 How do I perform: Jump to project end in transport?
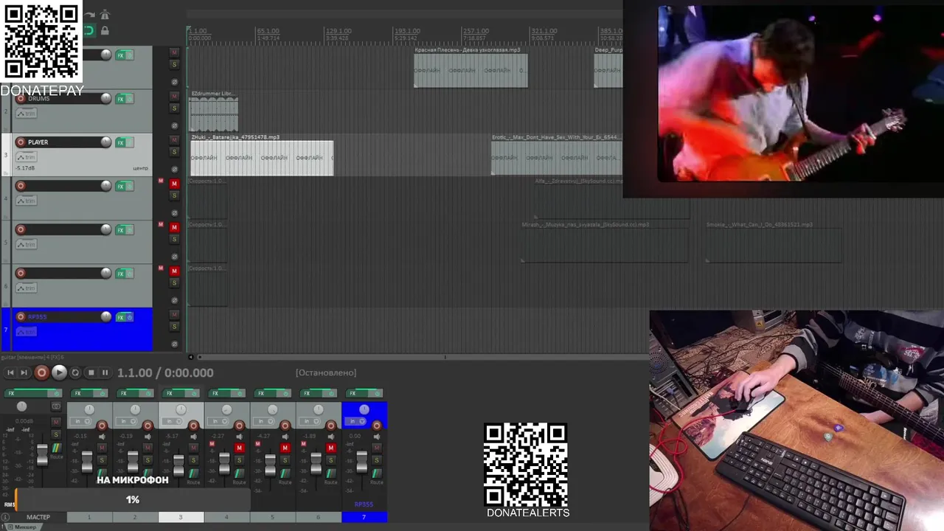pos(24,373)
